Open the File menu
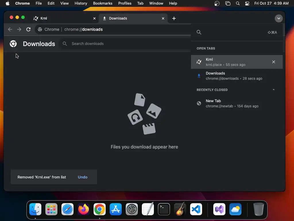The image size is (294, 221). point(39,3)
